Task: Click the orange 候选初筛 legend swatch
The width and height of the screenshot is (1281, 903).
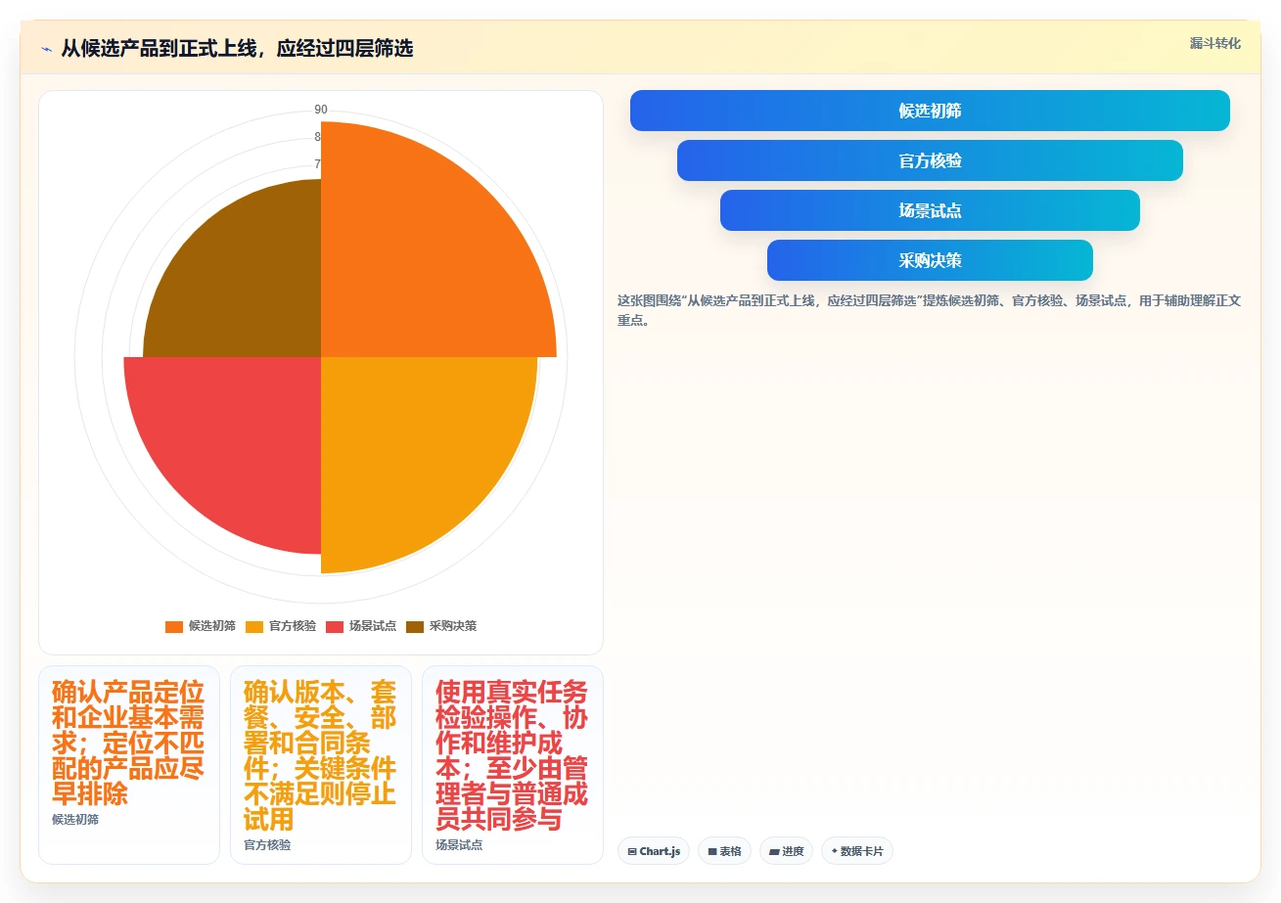Action: tap(174, 626)
